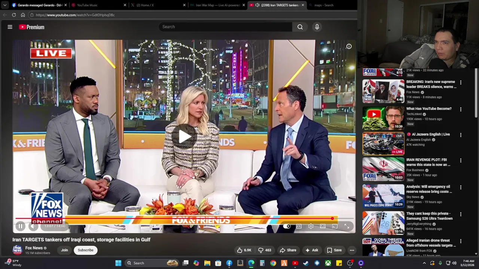Share the video

coord(288,250)
